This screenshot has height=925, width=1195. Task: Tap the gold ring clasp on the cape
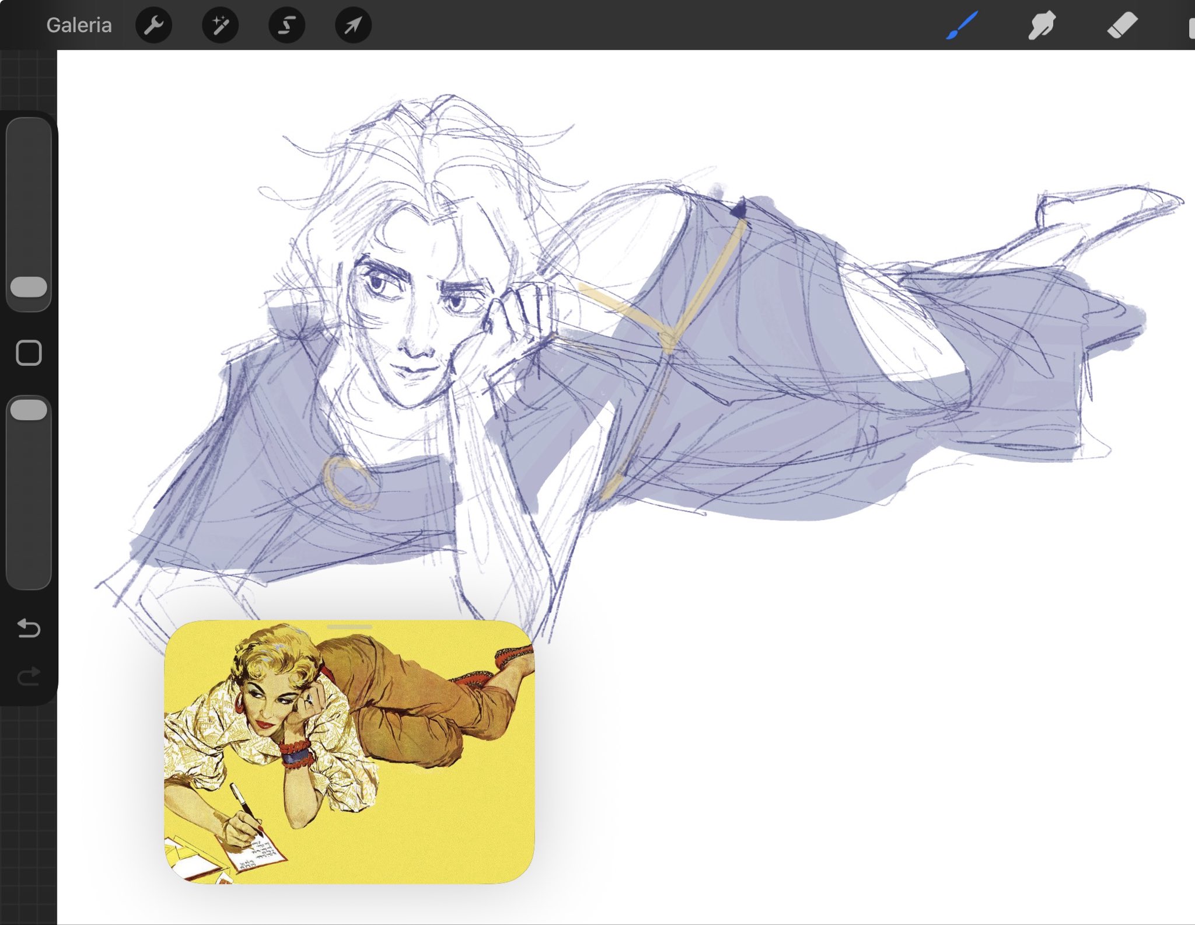(x=349, y=483)
